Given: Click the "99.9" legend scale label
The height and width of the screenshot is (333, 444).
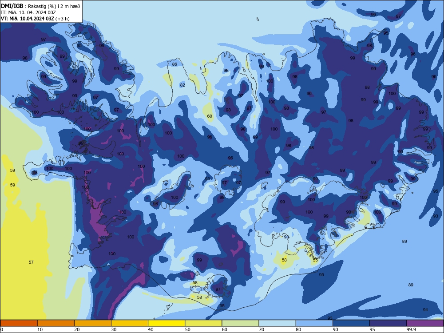Looking at the screenshot, I should click(x=411, y=329).
